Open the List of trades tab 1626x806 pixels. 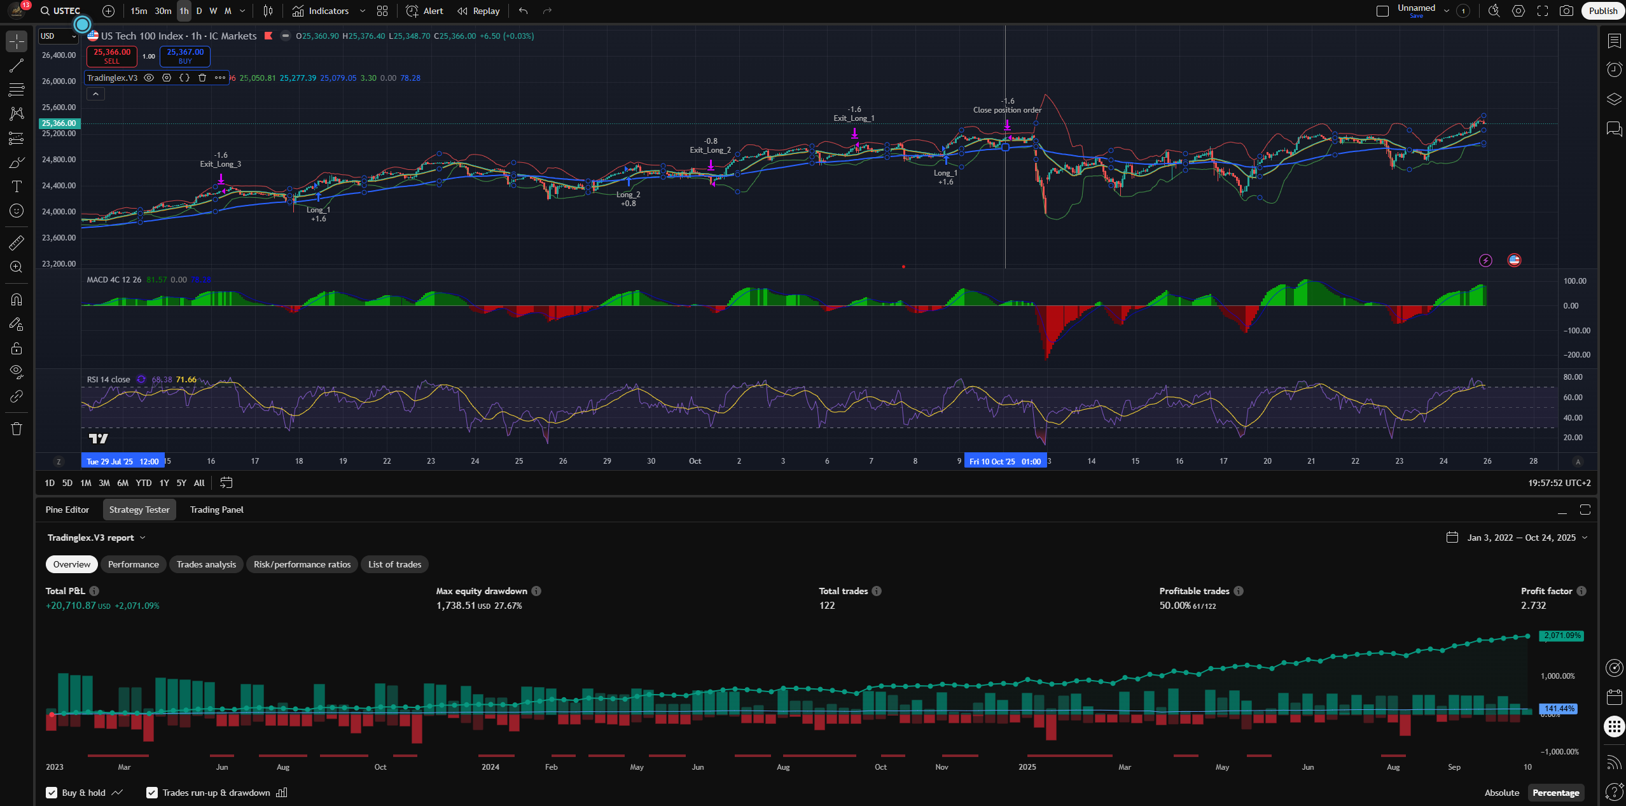tap(394, 564)
